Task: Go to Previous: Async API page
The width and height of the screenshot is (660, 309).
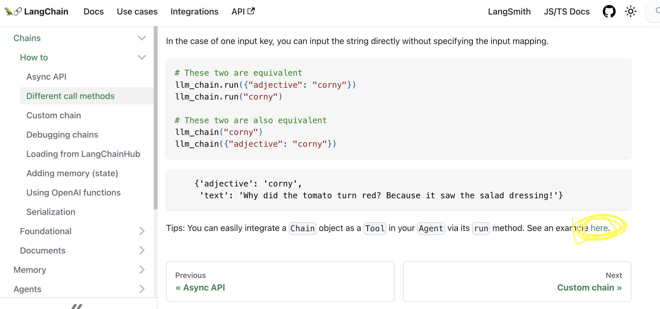Action: (200, 287)
